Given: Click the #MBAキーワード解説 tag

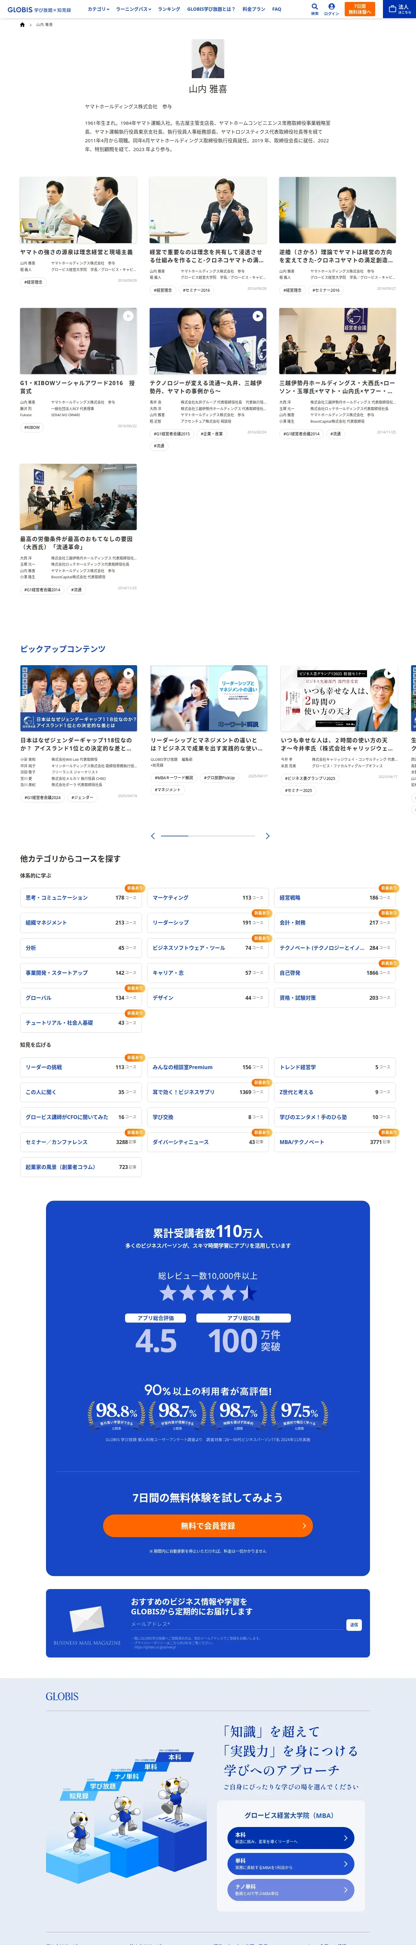Looking at the screenshot, I should click(174, 778).
